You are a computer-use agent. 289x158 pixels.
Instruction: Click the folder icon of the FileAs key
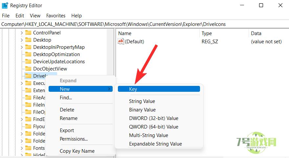(x=28, y=97)
